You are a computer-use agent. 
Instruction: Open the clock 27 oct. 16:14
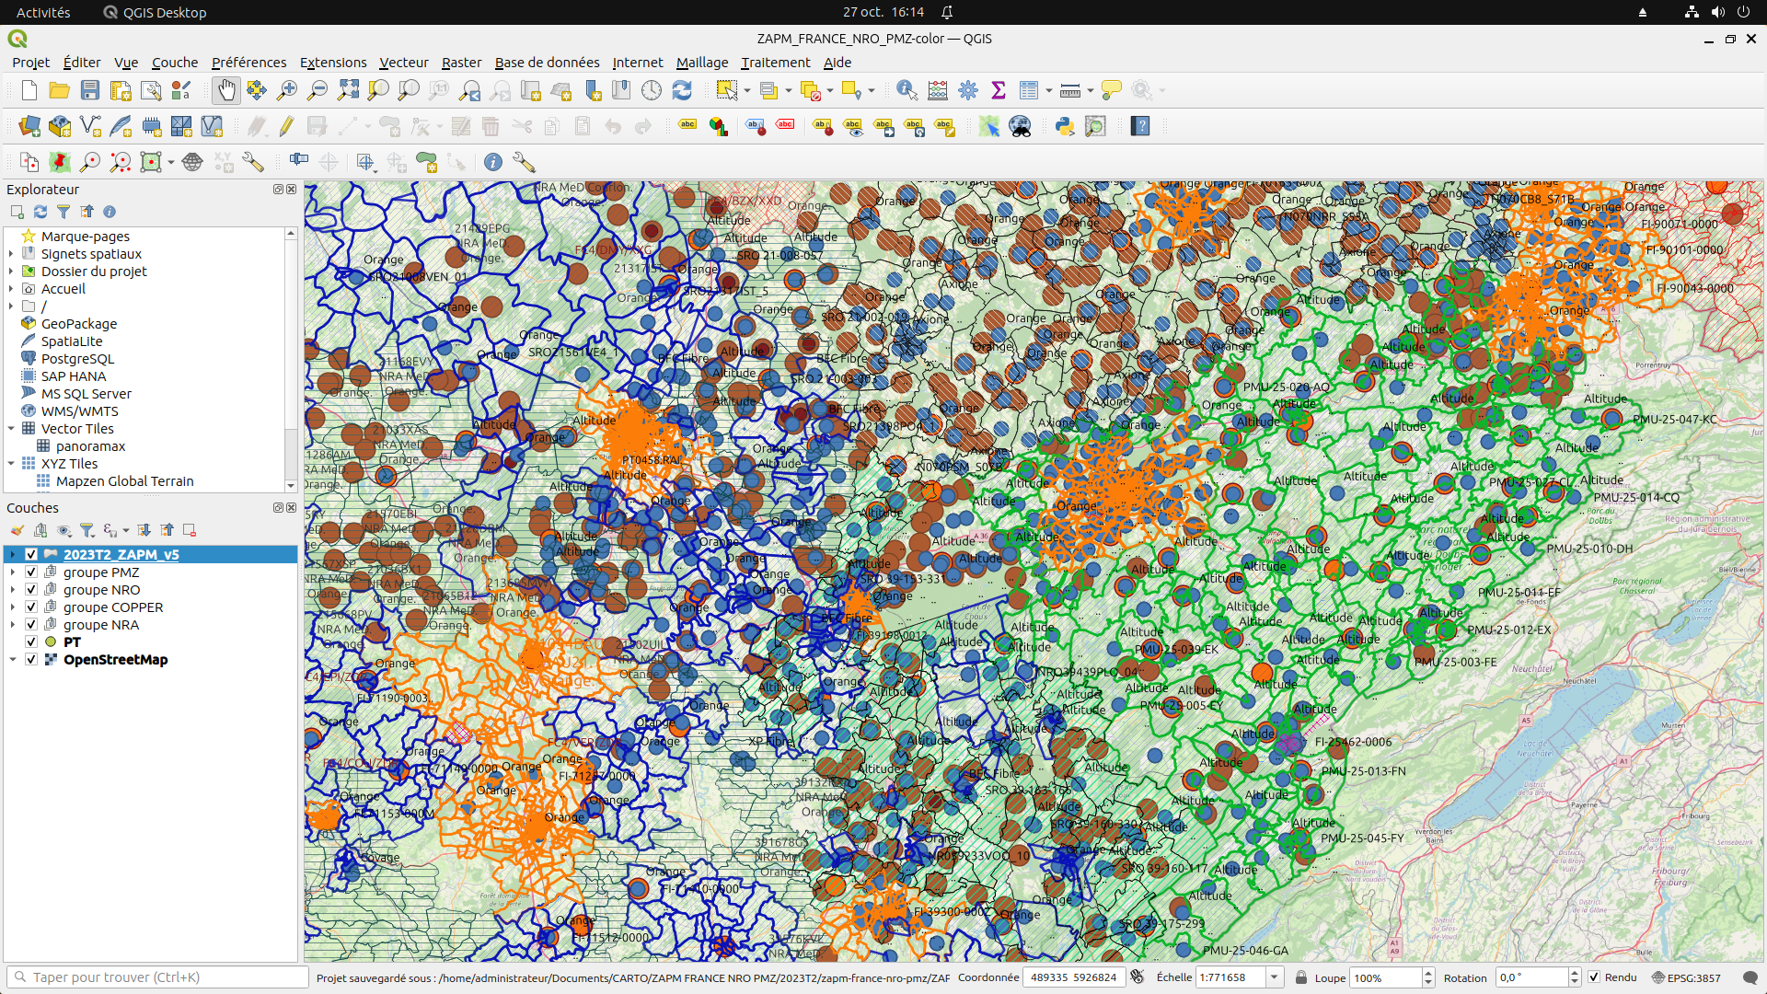click(883, 12)
